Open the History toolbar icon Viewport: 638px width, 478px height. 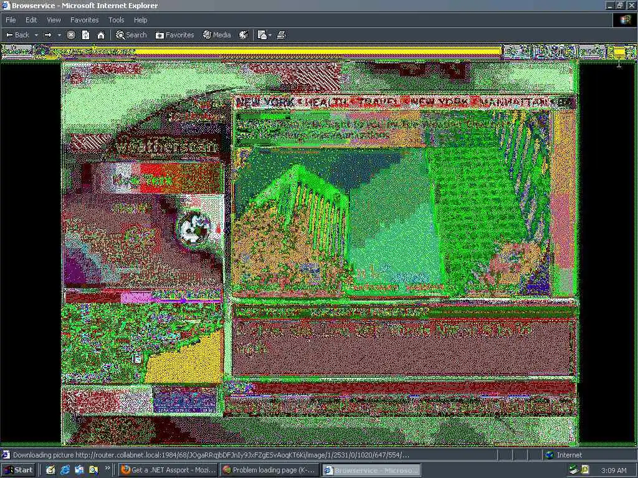point(244,35)
